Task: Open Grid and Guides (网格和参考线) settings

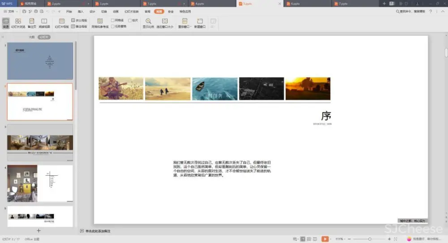Action: point(100,23)
